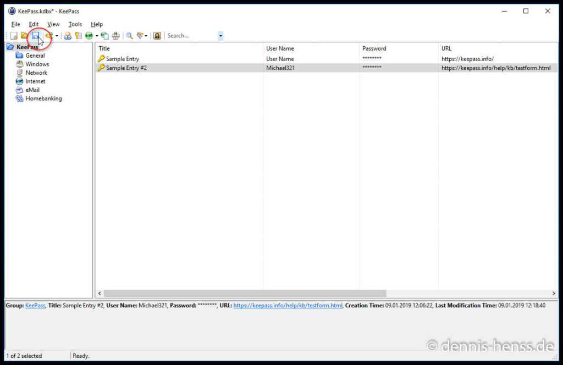Open the Edit menu

tap(34, 24)
